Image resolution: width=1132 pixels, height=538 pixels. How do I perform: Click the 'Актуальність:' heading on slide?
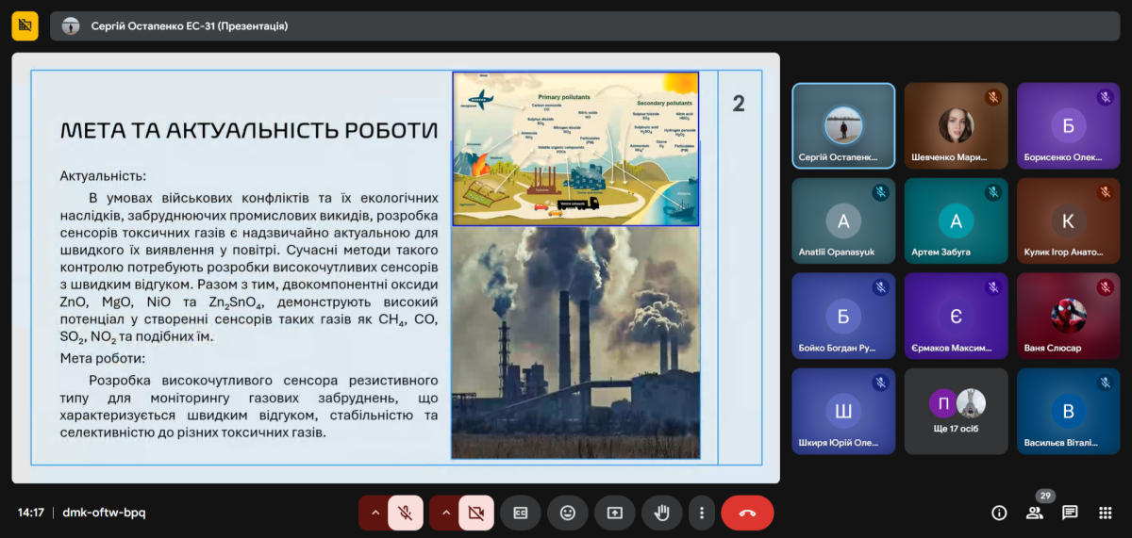(103, 176)
